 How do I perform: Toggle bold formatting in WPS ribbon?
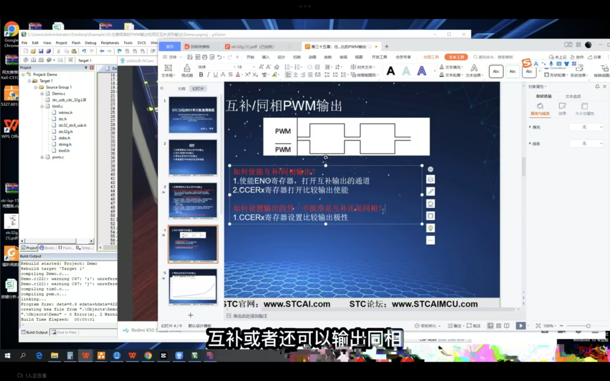(x=201, y=75)
